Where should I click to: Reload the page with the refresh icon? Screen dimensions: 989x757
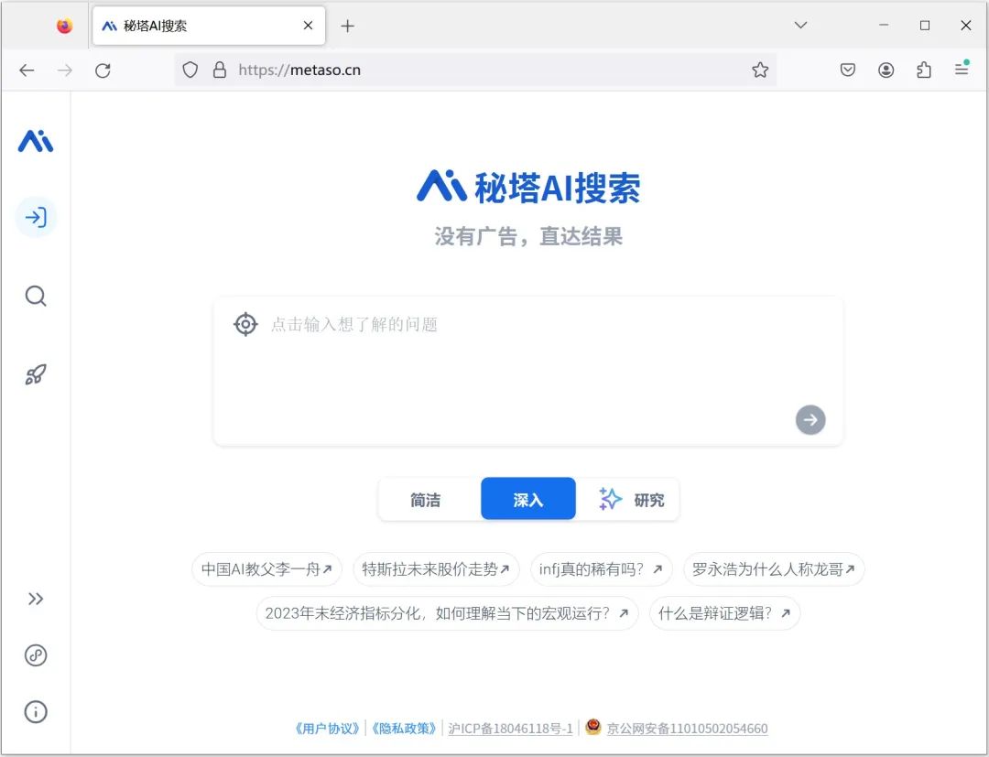[x=103, y=70]
